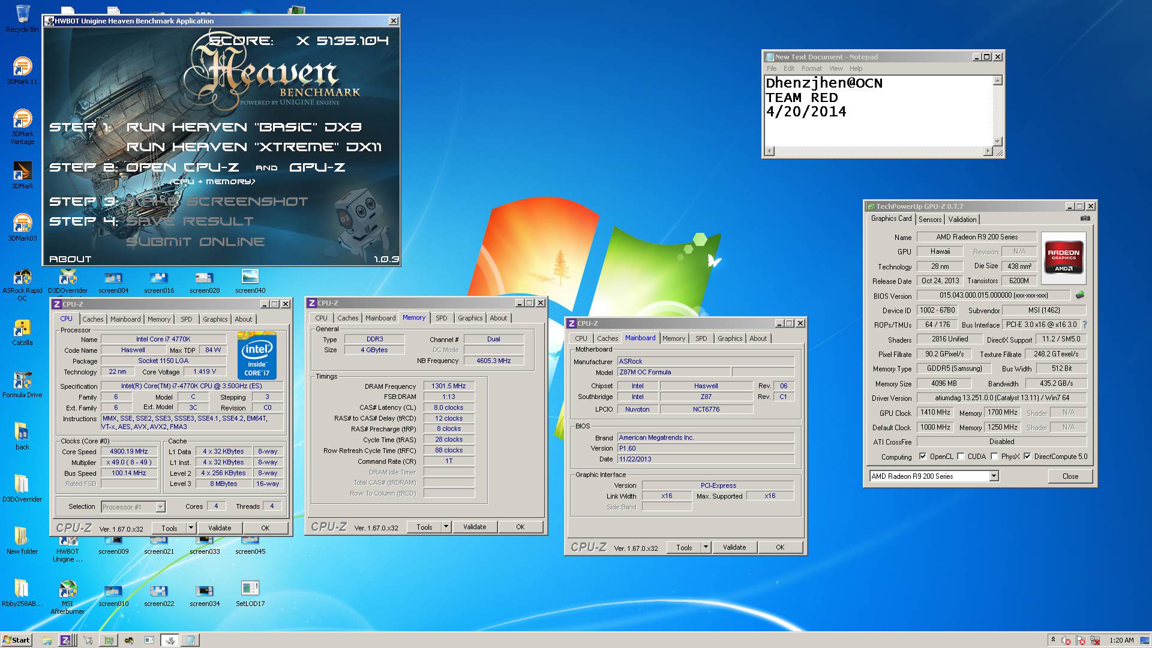Click Close button in GPU-Z

[x=1070, y=476]
